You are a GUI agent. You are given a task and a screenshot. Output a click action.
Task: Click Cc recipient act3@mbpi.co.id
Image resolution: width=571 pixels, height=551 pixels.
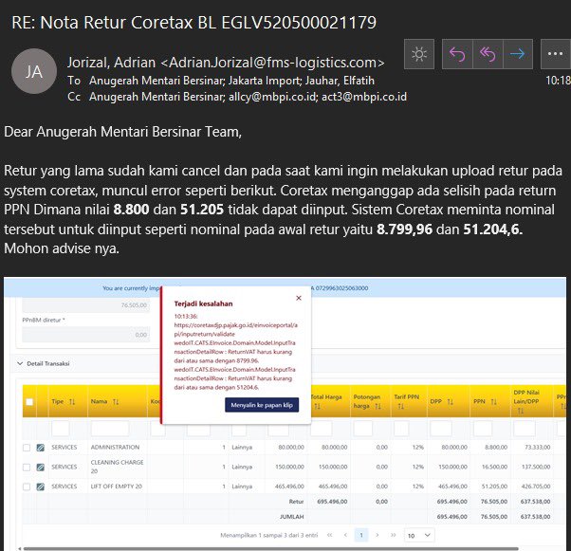point(364,97)
